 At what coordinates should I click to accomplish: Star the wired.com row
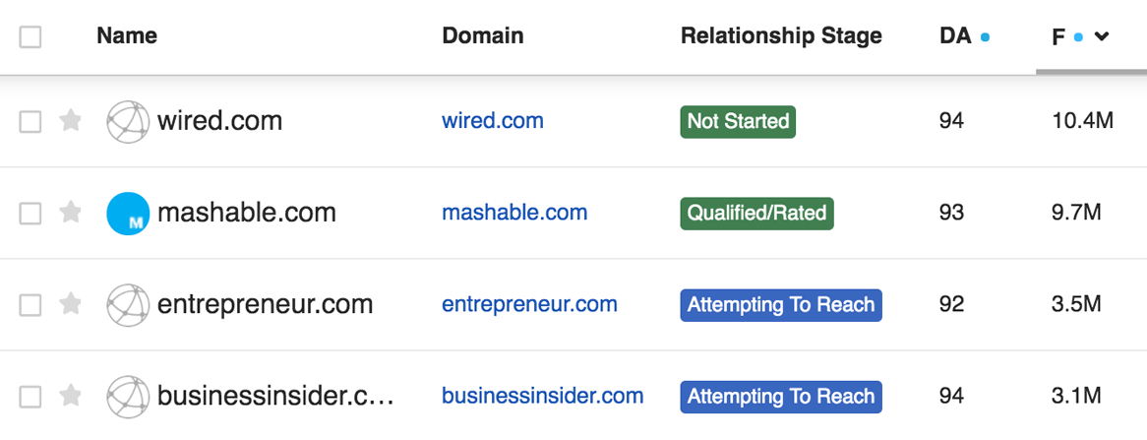tap(70, 121)
